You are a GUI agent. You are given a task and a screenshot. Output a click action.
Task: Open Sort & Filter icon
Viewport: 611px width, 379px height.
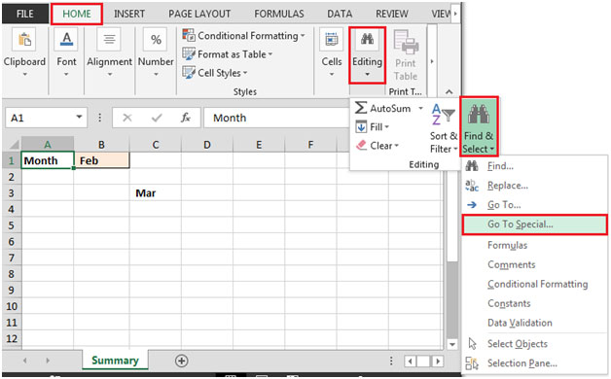point(443,115)
